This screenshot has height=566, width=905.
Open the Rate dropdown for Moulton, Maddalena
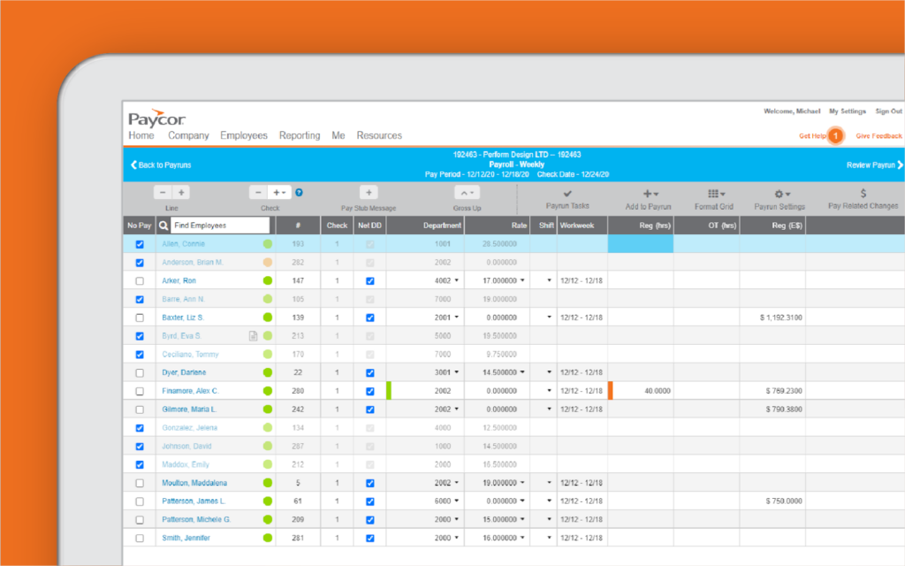(x=521, y=482)
